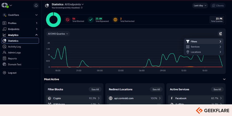Click the Total Bypassed checkmark icon
The image size is (232, 116).
(91, 20)
